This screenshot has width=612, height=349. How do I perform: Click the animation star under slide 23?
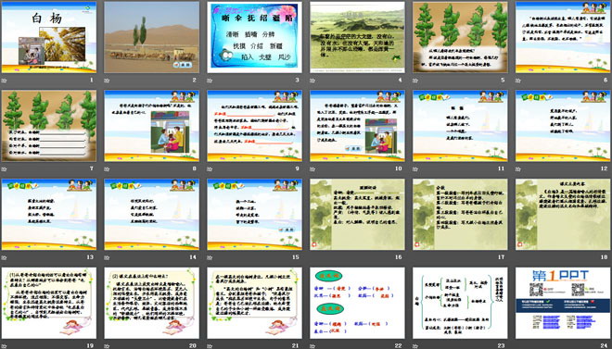pyautogui.click(x=415, y=346)
